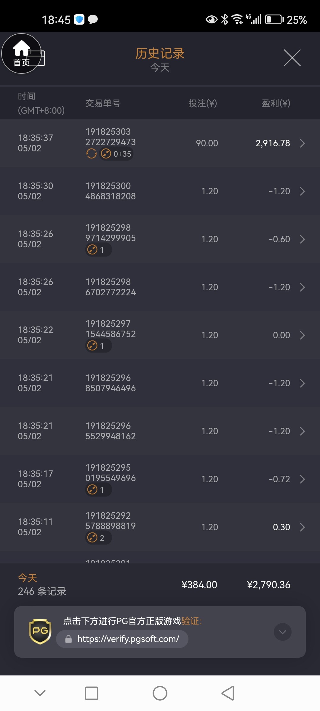Image resolution: width=320 pixels, height=711 pixels.
Task: Open details for the -0.60 profit record
Action: click(302, 239)
